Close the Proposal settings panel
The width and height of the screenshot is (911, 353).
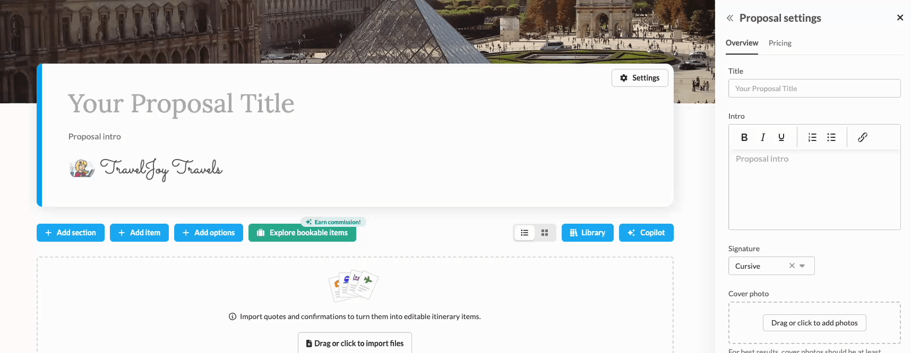[900, 17]
